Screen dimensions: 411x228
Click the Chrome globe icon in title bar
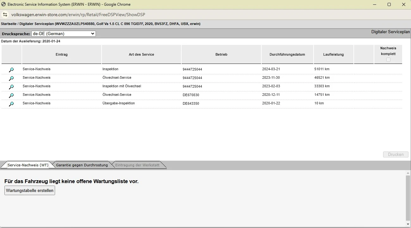(4, 4)
